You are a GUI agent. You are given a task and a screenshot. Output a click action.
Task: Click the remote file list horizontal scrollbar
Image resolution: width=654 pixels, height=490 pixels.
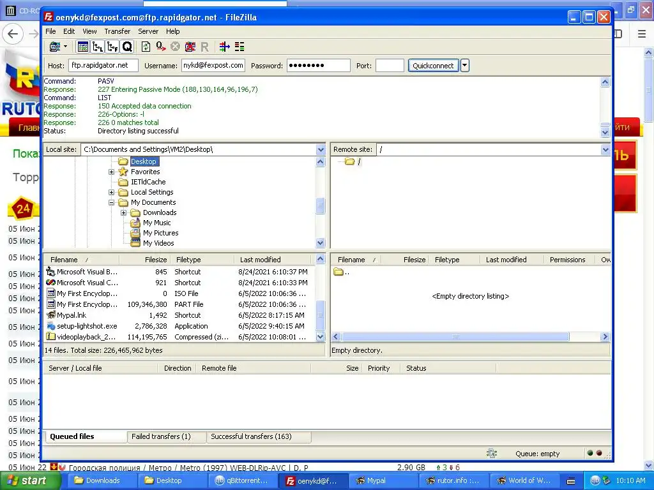455,337
